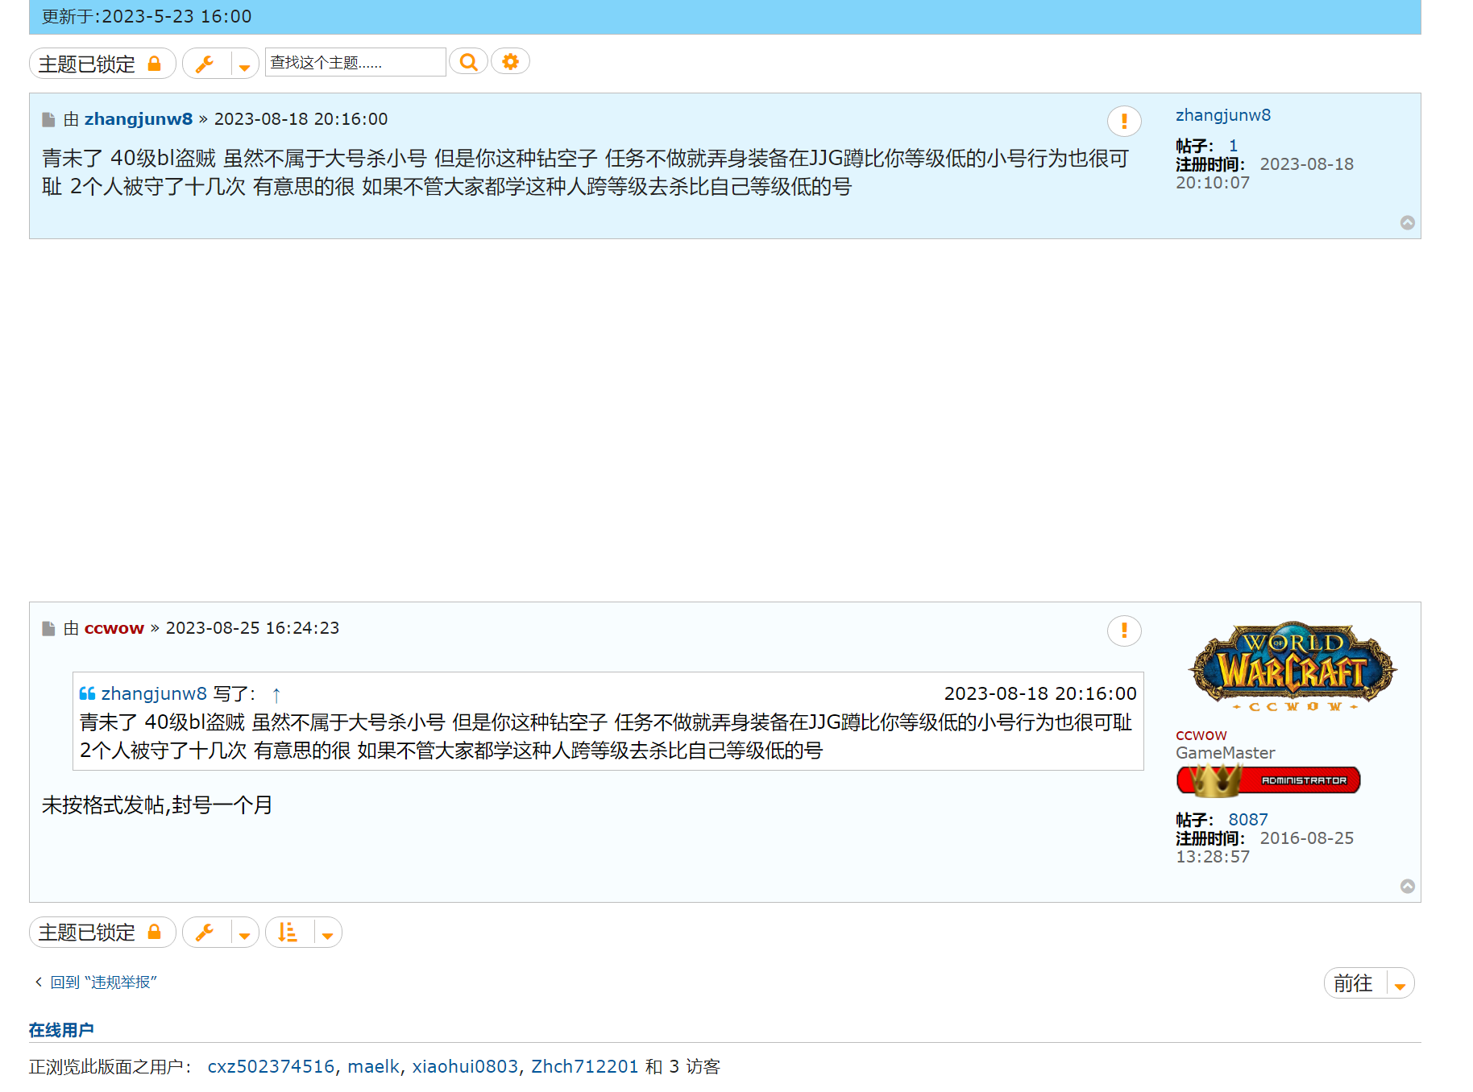
Task: Click the World of Warcraft avatar image
Action: coord(1292,666)
